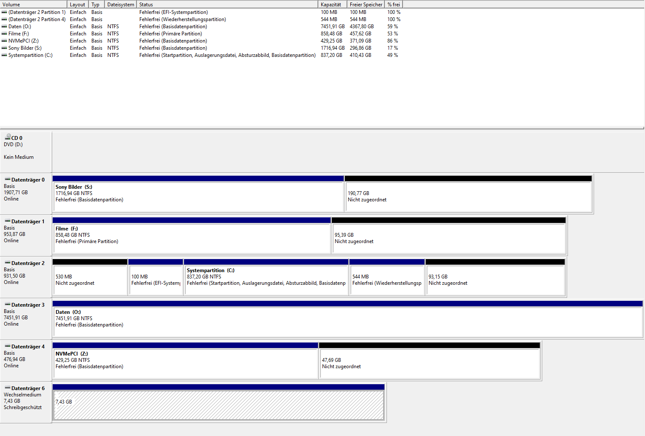Click the Datenträger 0 disk icon

point(8,179)
